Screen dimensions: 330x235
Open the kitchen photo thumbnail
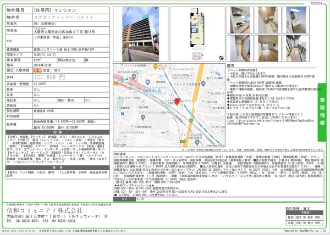tap(240, 20)
